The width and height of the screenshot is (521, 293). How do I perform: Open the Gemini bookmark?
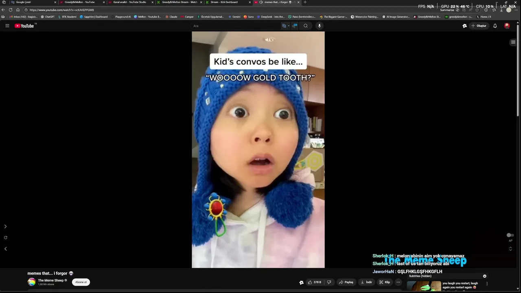coord(234,17)
